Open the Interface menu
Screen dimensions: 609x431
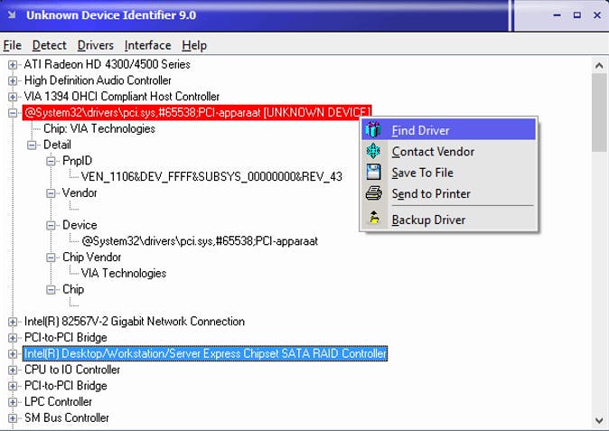[147, 45]
